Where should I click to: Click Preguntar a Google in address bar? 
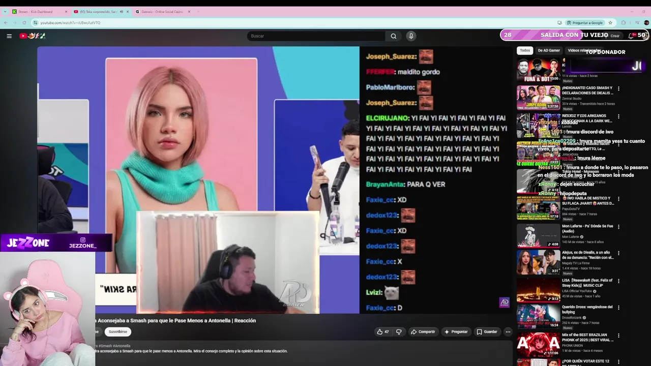click(584, 22)
